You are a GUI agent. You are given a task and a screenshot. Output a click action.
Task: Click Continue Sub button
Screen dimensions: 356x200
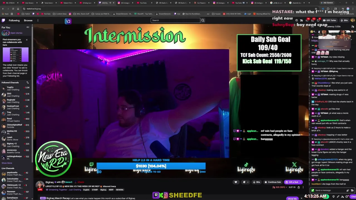(273, 182)
